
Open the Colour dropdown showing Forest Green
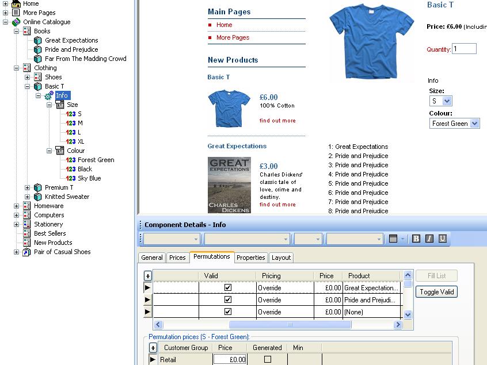[474, 124]
